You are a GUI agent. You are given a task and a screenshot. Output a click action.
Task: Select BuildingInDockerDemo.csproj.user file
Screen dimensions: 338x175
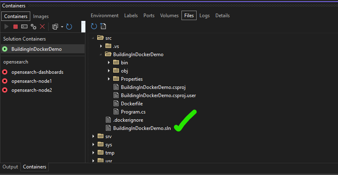click(x=159, y=95)
